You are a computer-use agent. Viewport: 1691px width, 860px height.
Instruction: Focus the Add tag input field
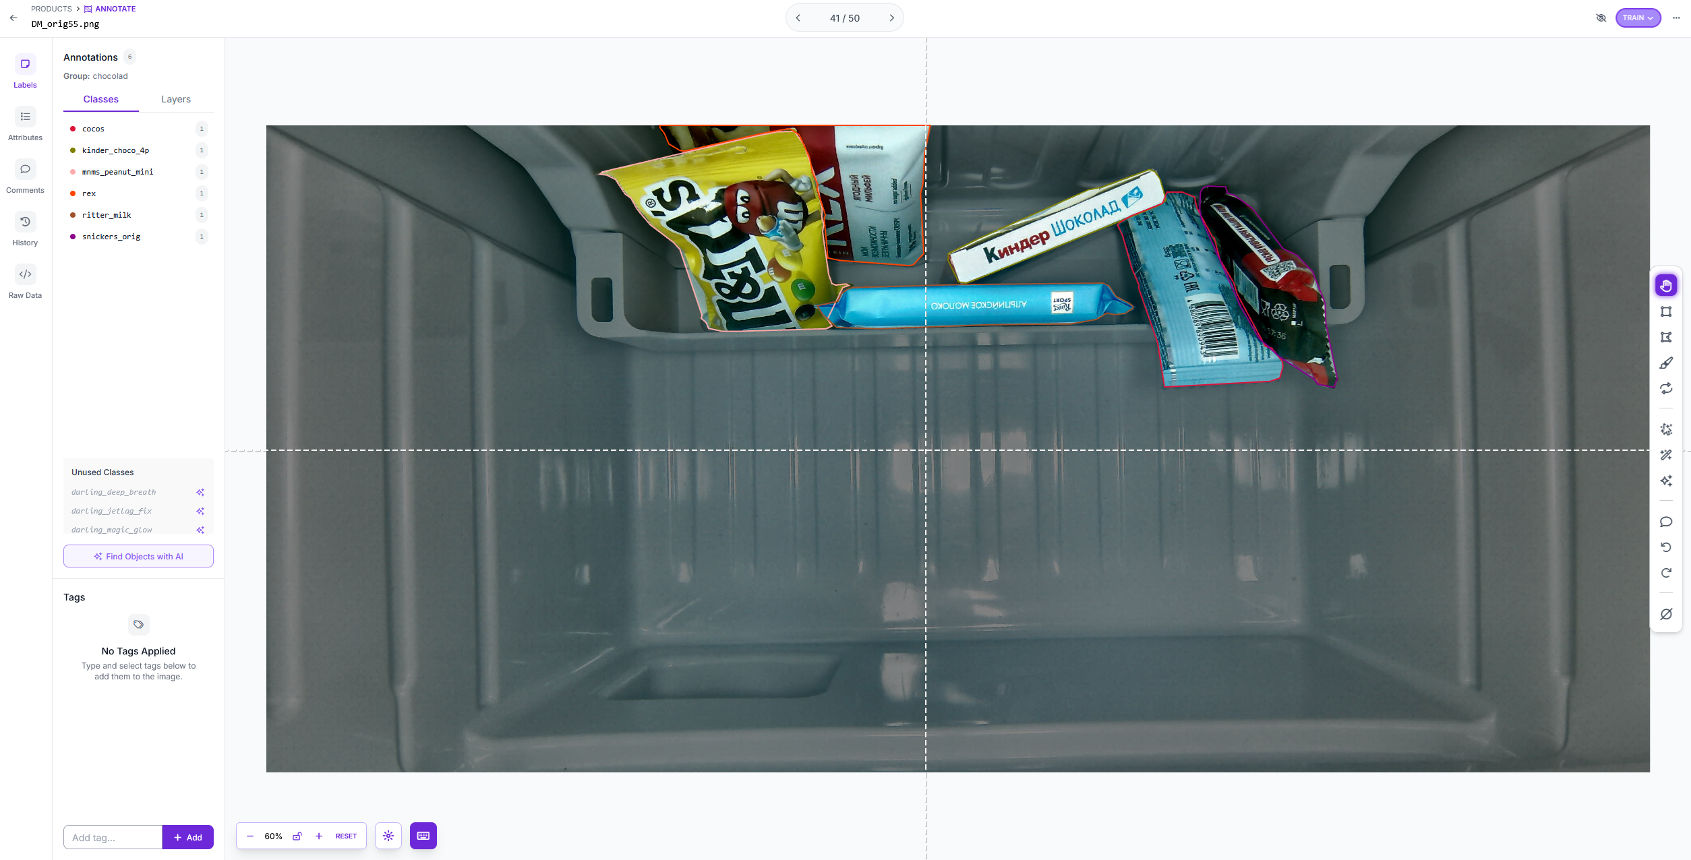pos(113,837)
